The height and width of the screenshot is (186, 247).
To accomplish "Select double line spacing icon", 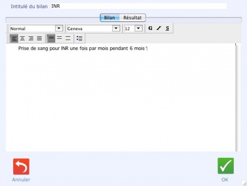I will pos(68,38).
